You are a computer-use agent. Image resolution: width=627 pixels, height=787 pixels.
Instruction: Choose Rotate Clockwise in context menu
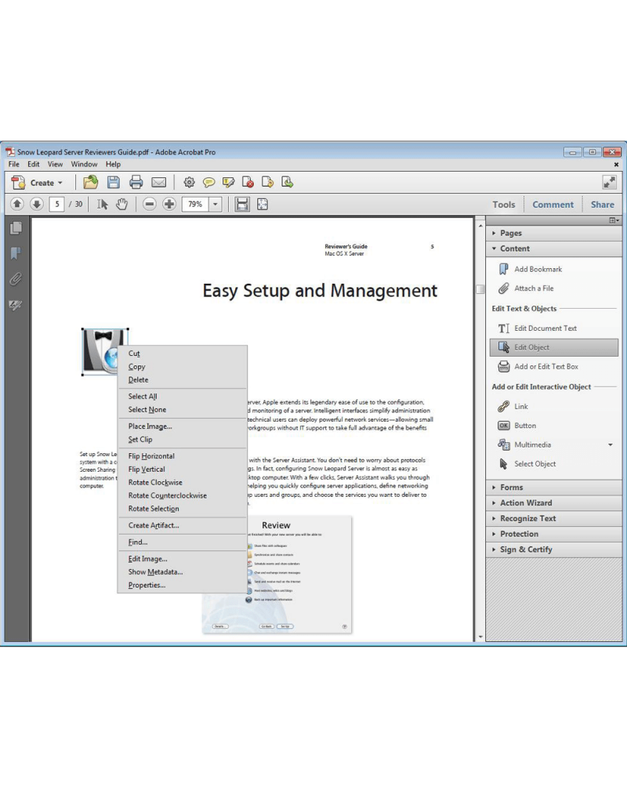[x=183, y=482]
